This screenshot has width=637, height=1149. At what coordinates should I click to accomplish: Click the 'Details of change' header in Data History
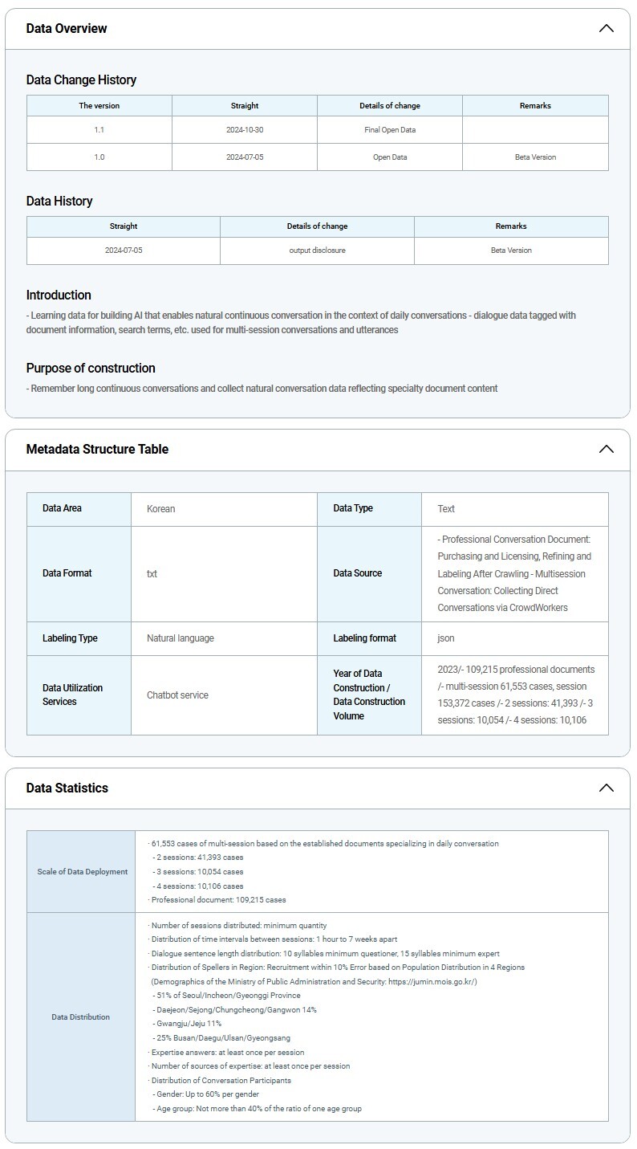pos(317,226)
